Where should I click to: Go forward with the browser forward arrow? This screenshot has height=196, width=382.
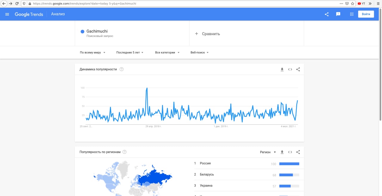pyautogui.click(x=10, y=4)
